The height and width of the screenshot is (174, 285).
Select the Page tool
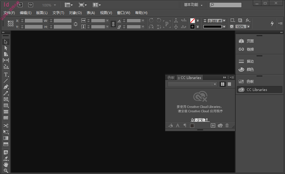click(6, 54)
